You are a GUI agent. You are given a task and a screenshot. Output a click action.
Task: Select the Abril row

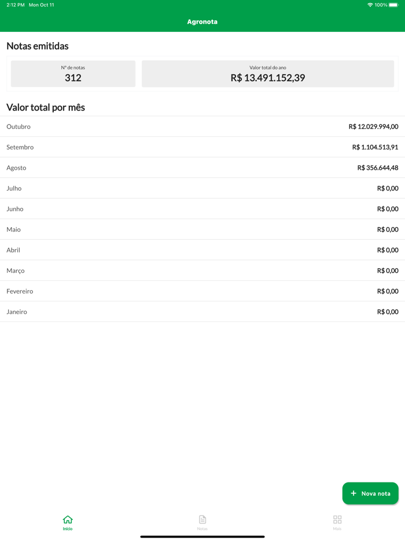203,250
